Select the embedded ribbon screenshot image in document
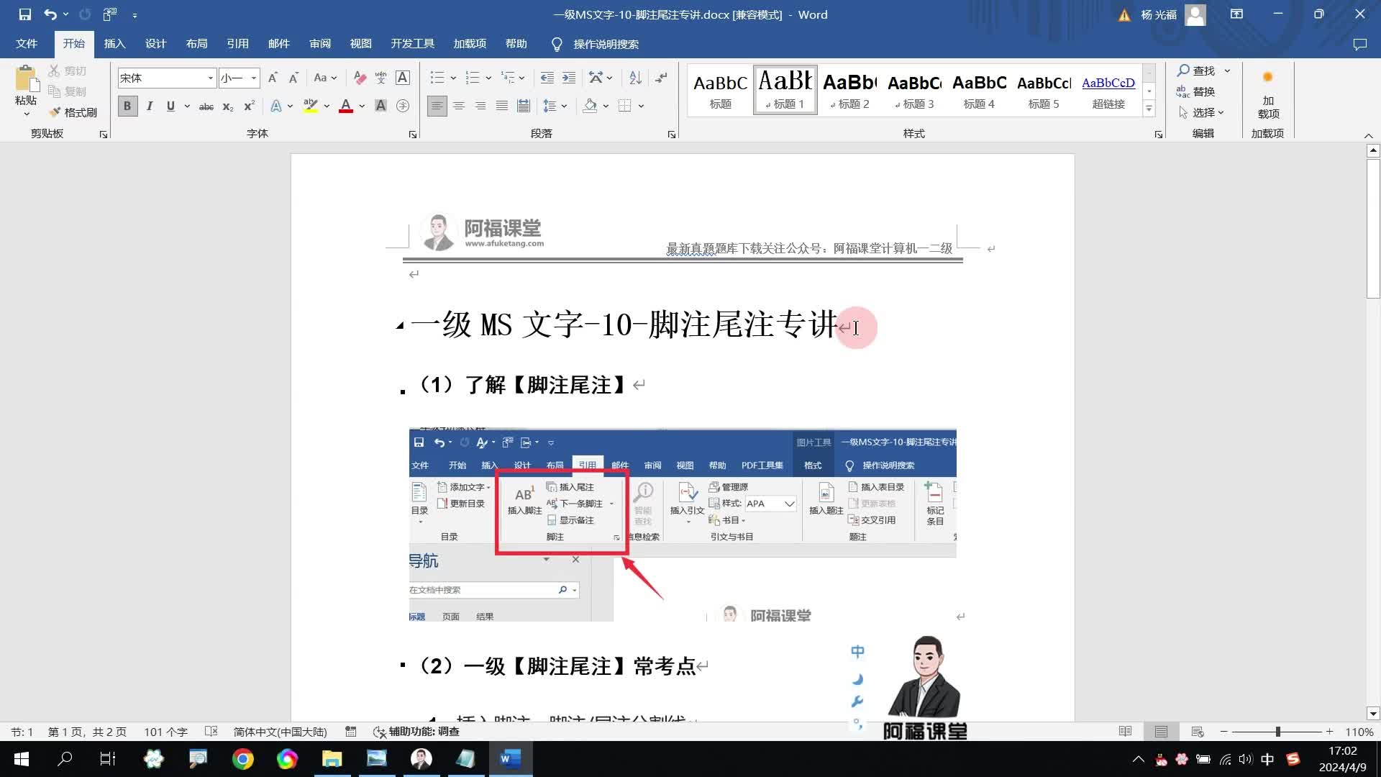 (x=683, y=524)
